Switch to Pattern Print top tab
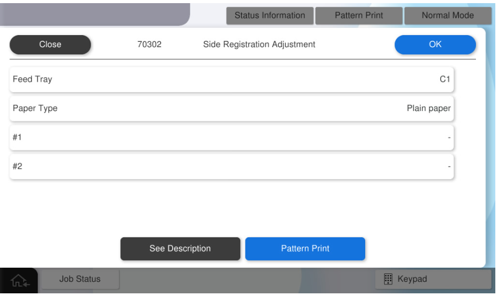Viewport: 499px width, 297px height. click(359, 16)
